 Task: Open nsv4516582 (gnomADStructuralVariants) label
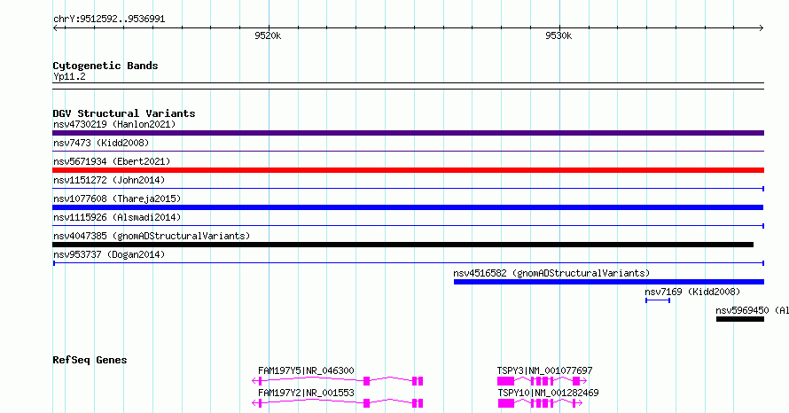click(551, 273)
